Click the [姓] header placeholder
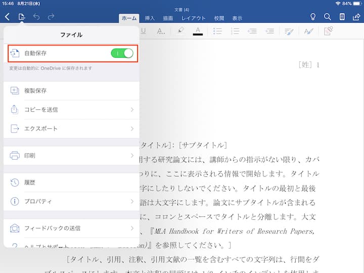Image resolution: width=364 pixels, height=273 pixels. click(x=305, y=65)
